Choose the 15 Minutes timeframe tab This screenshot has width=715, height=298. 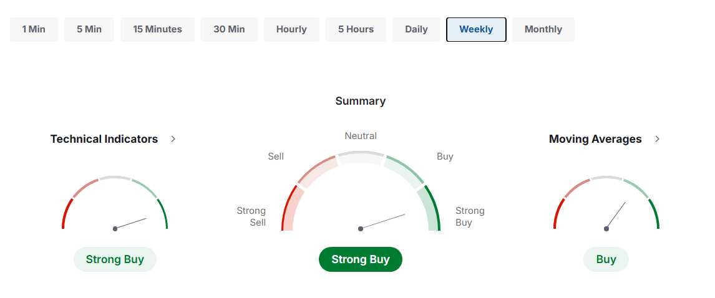(157, 29)
